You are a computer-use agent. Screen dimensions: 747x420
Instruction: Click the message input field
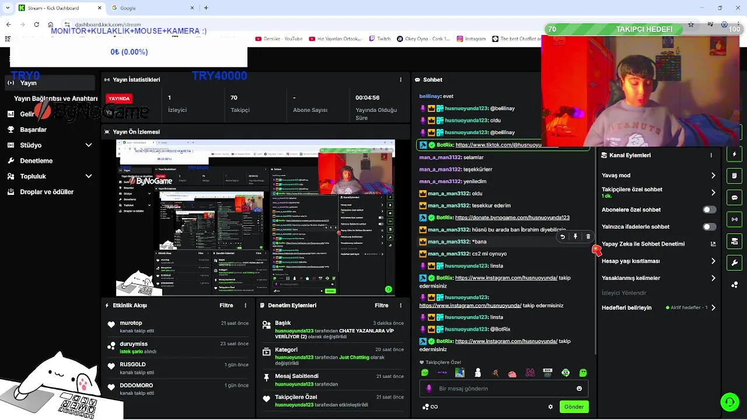click(x=504, y=388)
